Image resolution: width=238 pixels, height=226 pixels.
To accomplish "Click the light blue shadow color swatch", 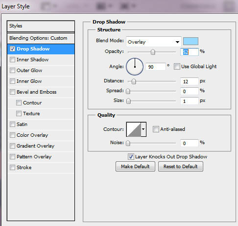I will pos(190,41).
